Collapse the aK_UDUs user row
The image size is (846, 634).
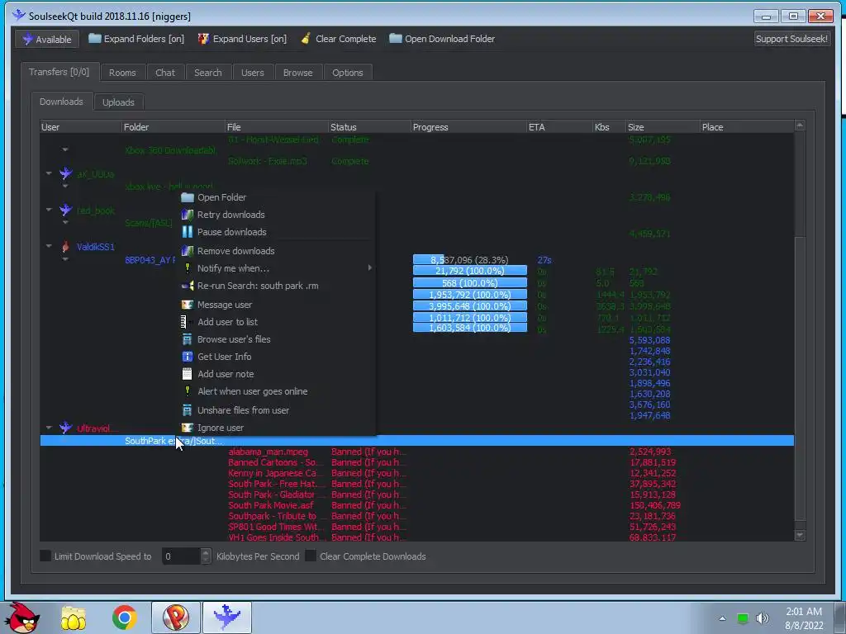[49, 173]
